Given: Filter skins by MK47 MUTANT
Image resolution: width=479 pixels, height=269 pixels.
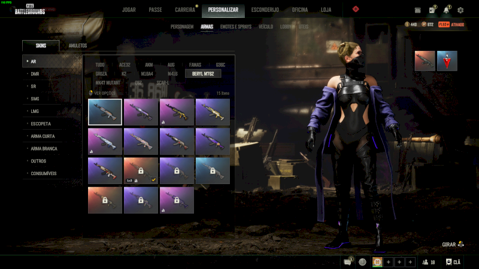Looking at the screenshot, I should [x=108, y=82].
